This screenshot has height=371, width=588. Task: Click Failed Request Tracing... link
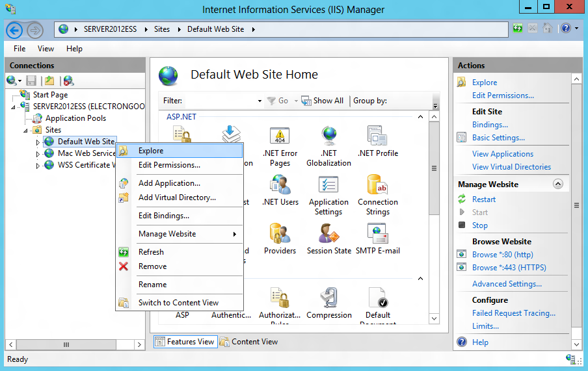(x=514, y=313)
